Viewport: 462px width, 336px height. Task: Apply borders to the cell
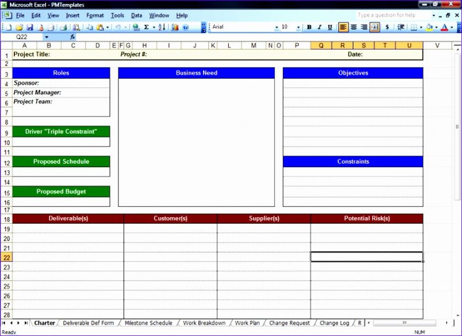[414, 27]
